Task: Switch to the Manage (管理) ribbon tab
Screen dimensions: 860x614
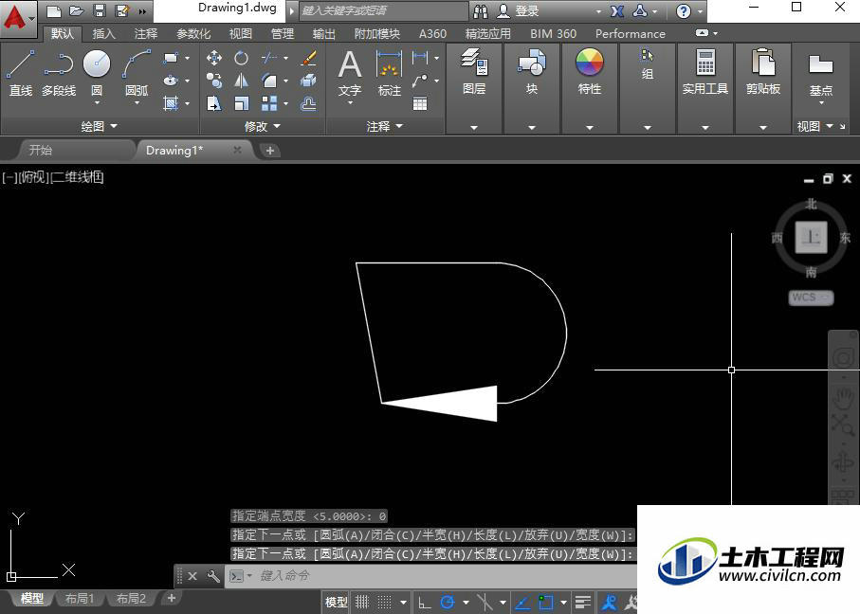Action: (x=283, y=33)
